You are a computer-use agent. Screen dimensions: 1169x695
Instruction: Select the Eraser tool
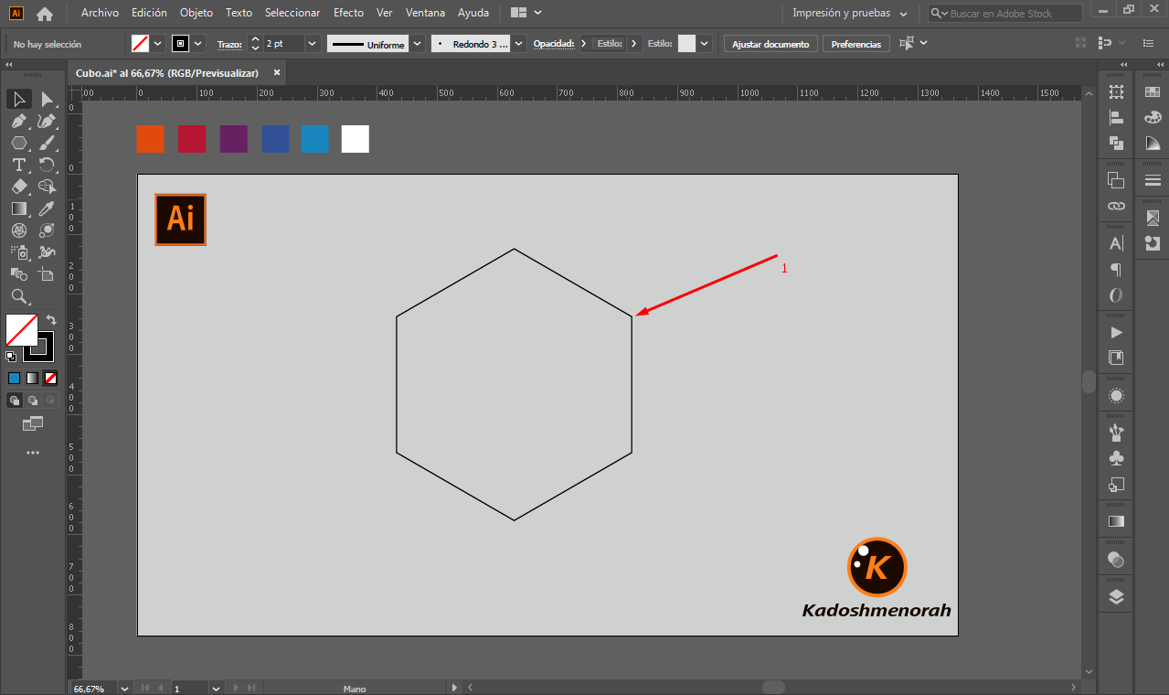coord(19,187)
